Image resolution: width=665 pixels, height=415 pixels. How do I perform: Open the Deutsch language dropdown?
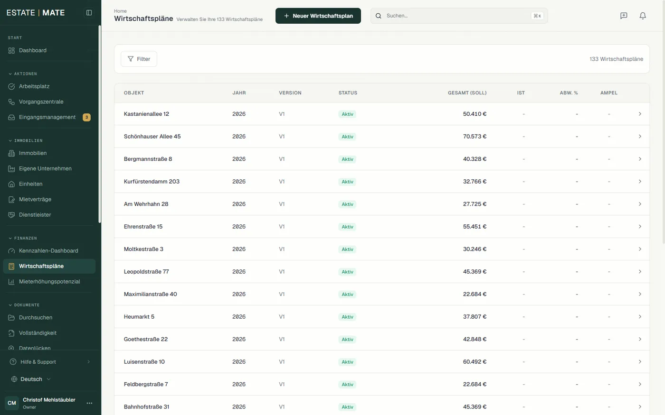click(31, 379)
